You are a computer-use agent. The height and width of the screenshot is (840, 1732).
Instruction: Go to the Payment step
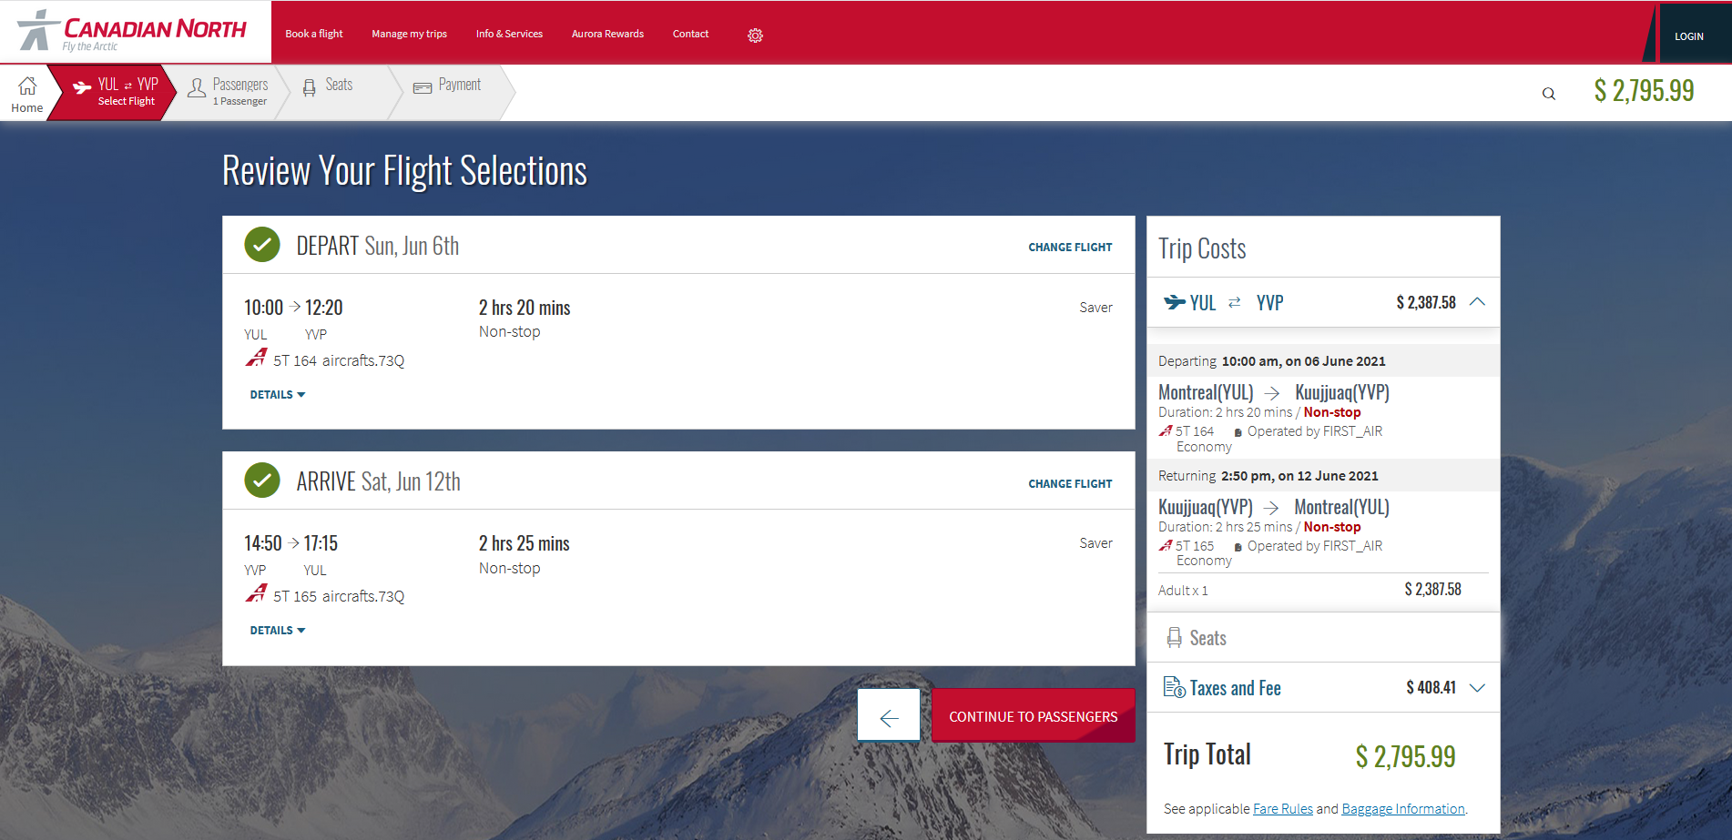click(x=453, y=92)
